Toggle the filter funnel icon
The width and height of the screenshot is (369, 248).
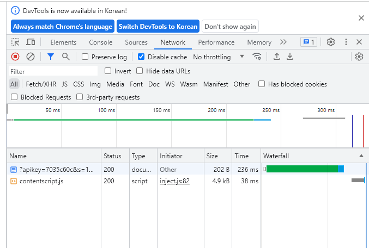[x=51, y=57]
